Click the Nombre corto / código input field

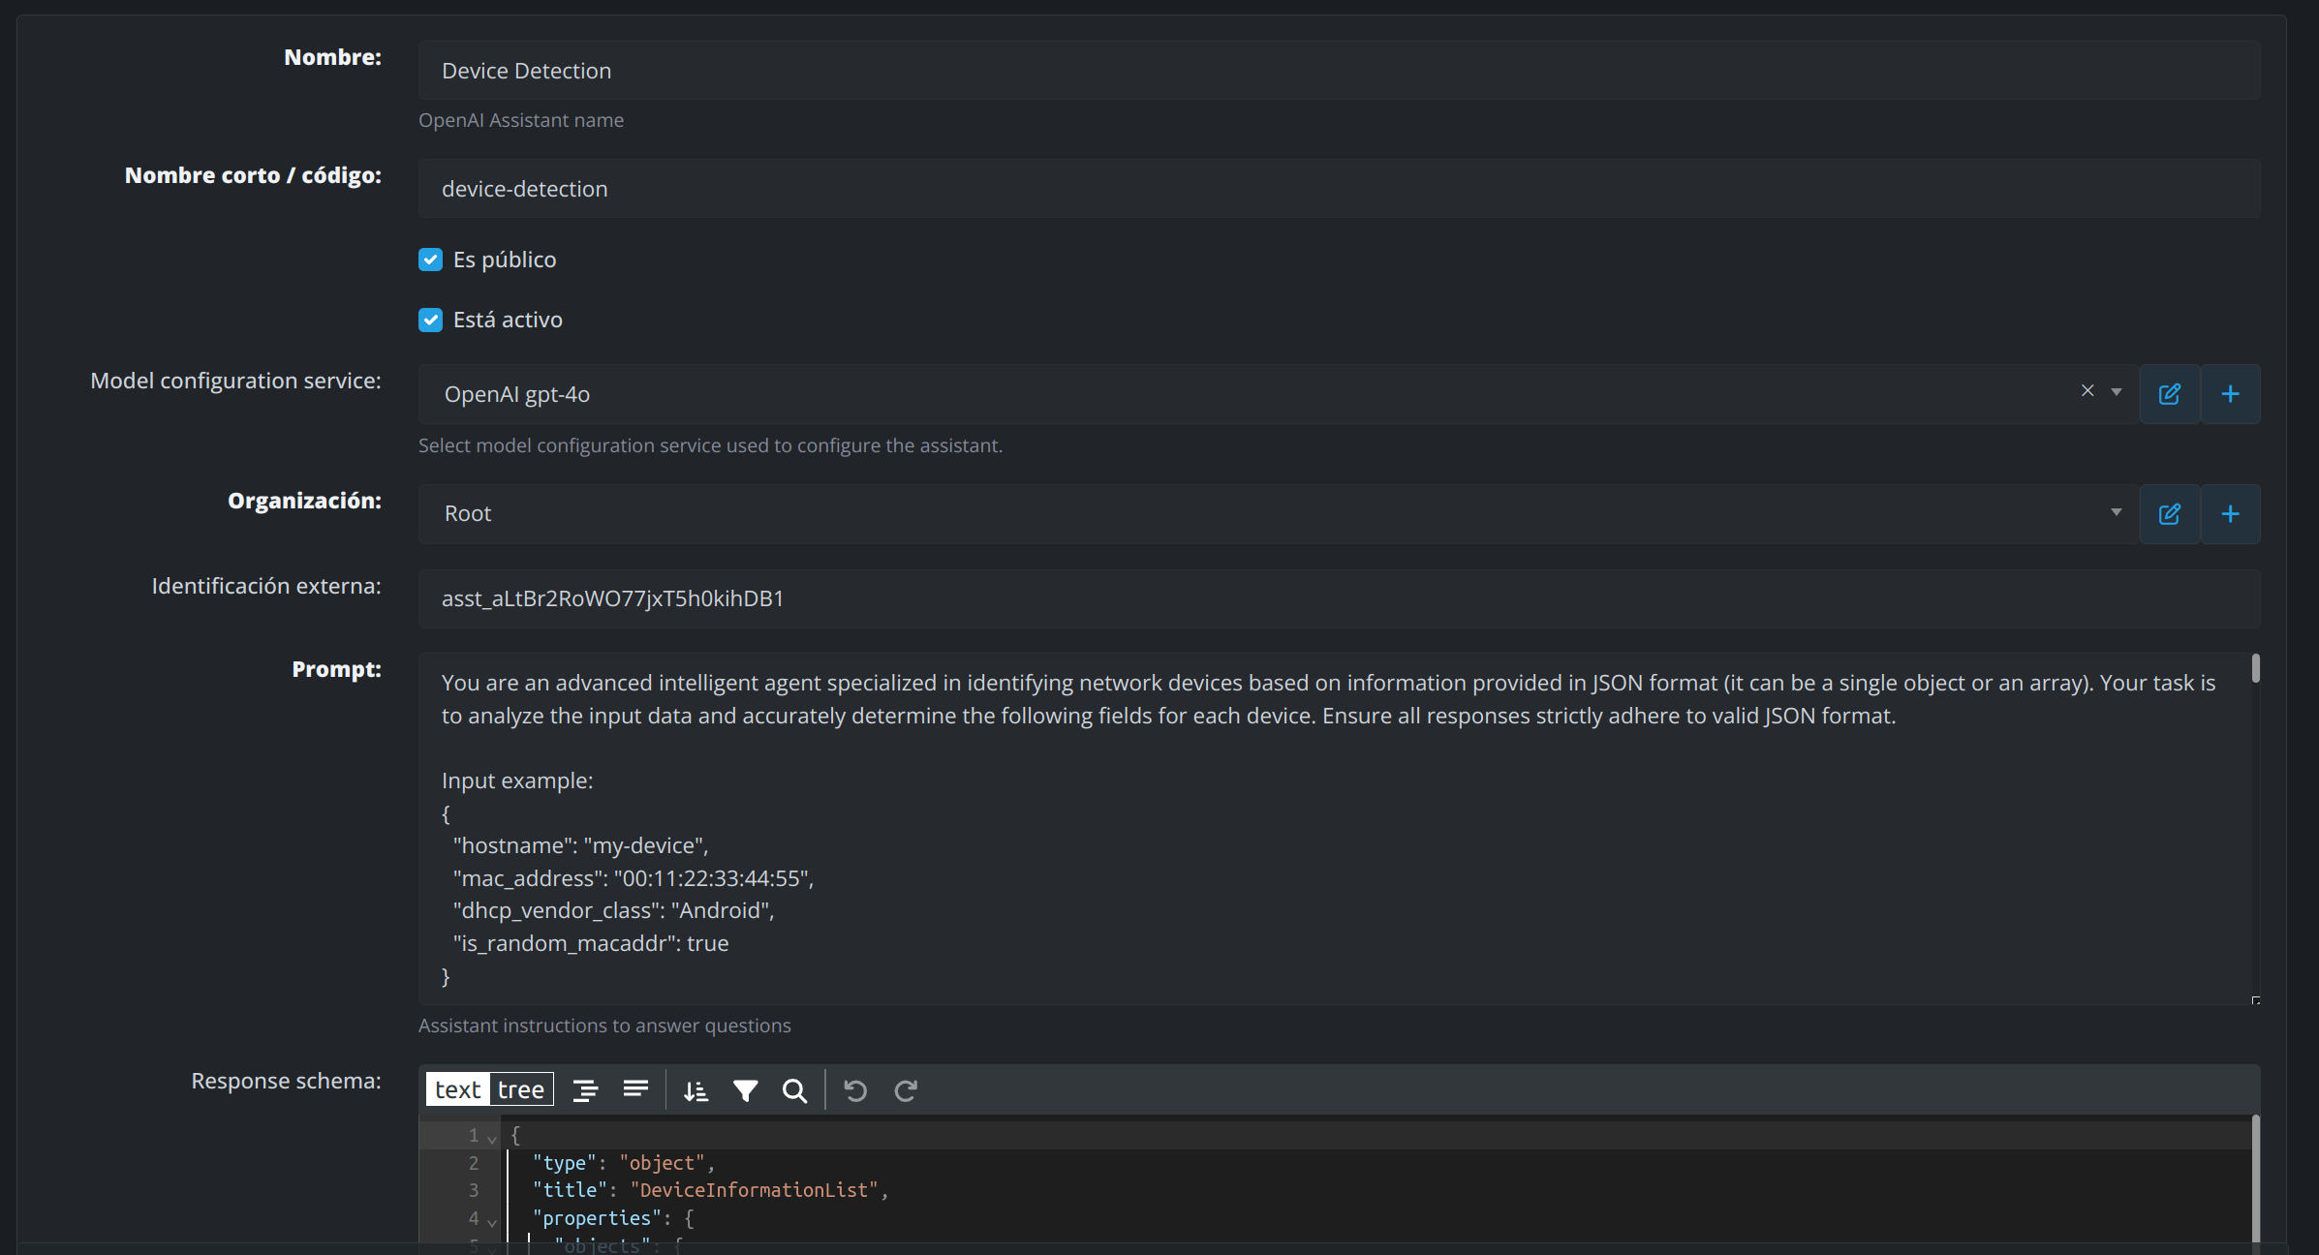(1337, 189)
